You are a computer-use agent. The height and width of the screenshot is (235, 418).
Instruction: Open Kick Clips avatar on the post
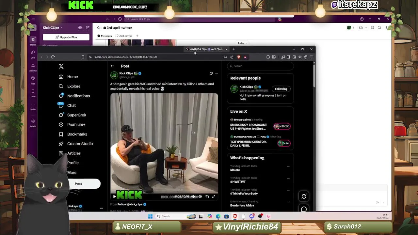click(114, 75)
